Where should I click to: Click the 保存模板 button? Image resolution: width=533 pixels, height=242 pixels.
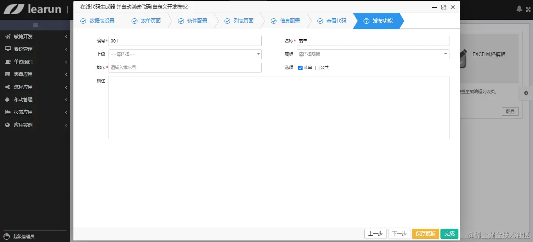click(x=425, y=233)
